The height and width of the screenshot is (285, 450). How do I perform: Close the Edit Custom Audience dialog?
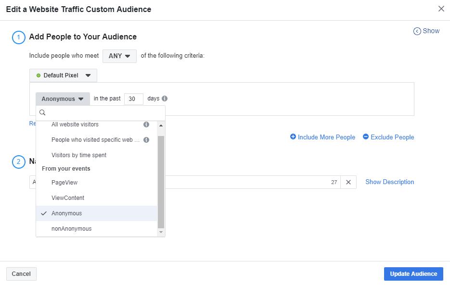tap(441, 9)
